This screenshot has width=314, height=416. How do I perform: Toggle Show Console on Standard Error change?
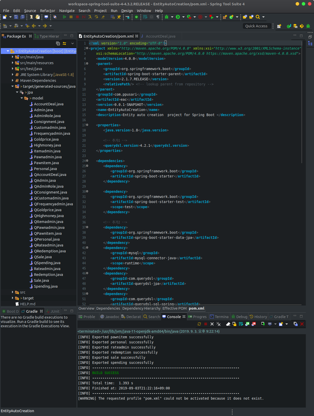[x=254, y=324]
